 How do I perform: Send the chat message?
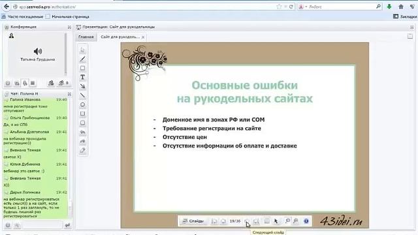pos(67,225)
